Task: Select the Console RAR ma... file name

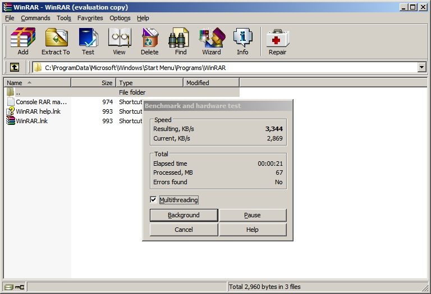Action: (41, 102)
